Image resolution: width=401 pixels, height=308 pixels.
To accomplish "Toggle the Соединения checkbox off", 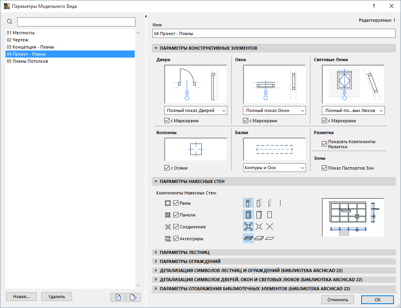I will click(175, 226).
